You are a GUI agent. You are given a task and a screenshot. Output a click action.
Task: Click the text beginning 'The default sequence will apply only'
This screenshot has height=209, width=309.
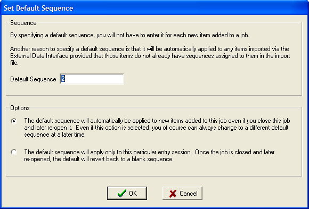[x=149, y=155]
